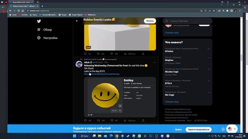Image resolution: width=248 pixels, height=139 pixels.
Task: Click the page vertical scrollbar
Action: coord(241,58)
